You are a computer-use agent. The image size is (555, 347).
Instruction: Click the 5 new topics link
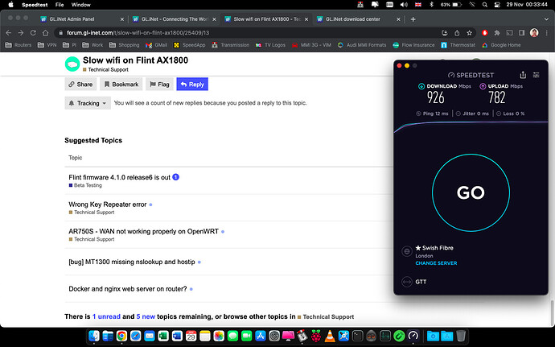pyautogui.click(x=146, y=316)
